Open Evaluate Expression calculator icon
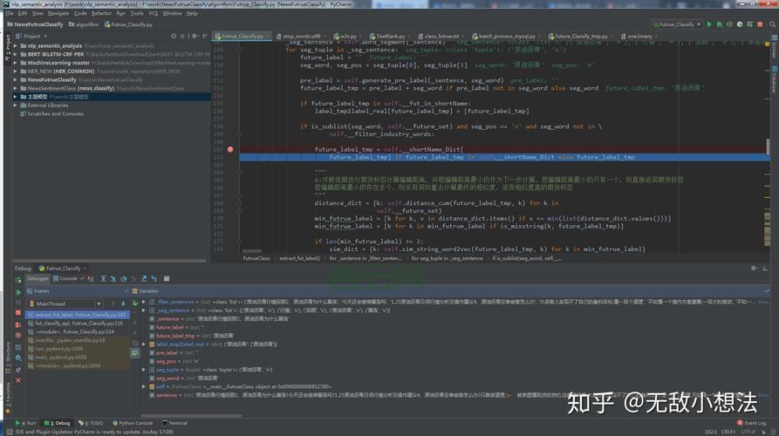The image size is (779, 436). click(167, 279)
